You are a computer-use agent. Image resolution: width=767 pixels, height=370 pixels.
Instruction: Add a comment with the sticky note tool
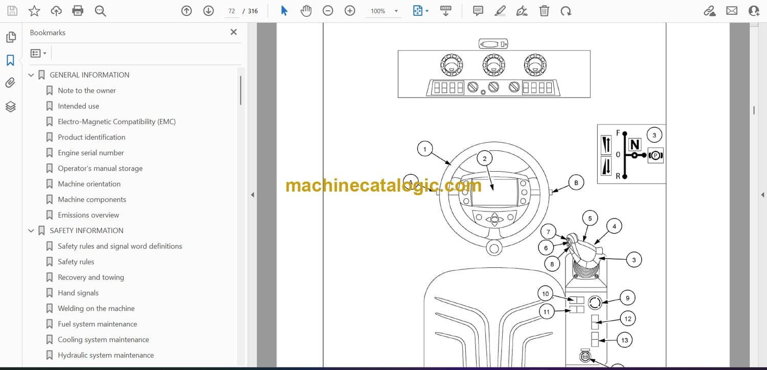click(x=478, y=11)
